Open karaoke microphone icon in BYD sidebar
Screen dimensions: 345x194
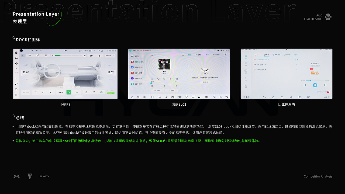(246, 79)
